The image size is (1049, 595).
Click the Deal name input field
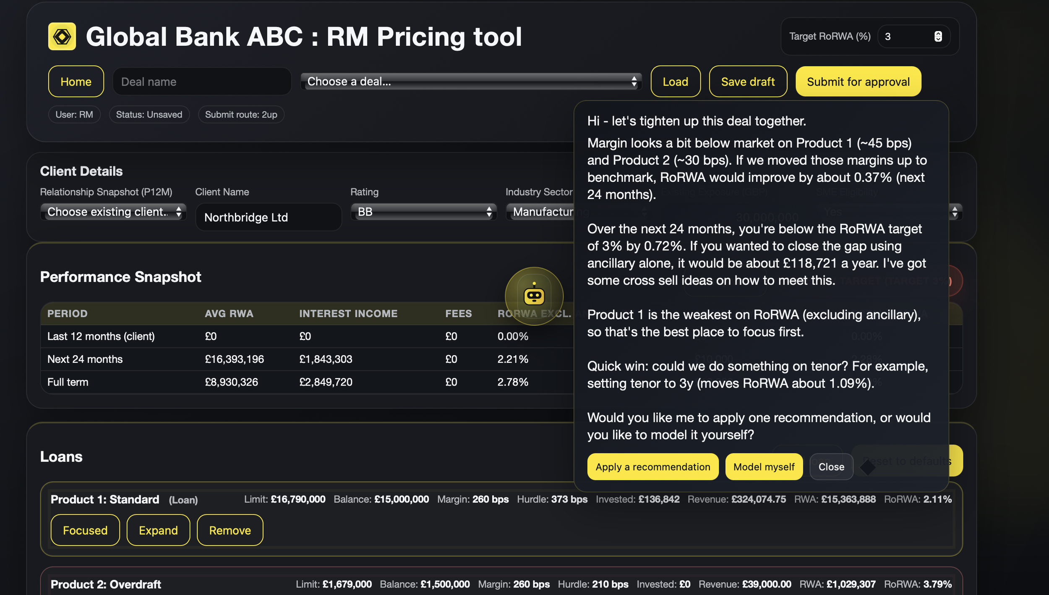click(202, 81)
